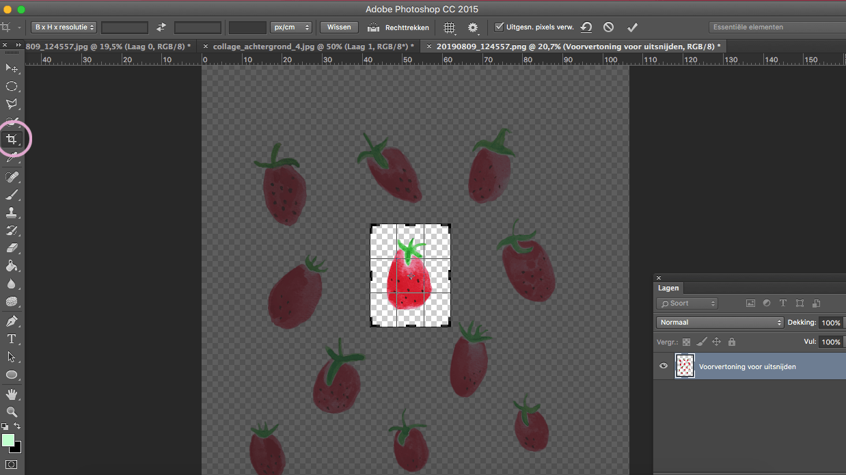The width and height of the screenshot is (846, 475).
Task: Expand the 'Normaal' blend mode dropdown
Action: coord(720,323)
